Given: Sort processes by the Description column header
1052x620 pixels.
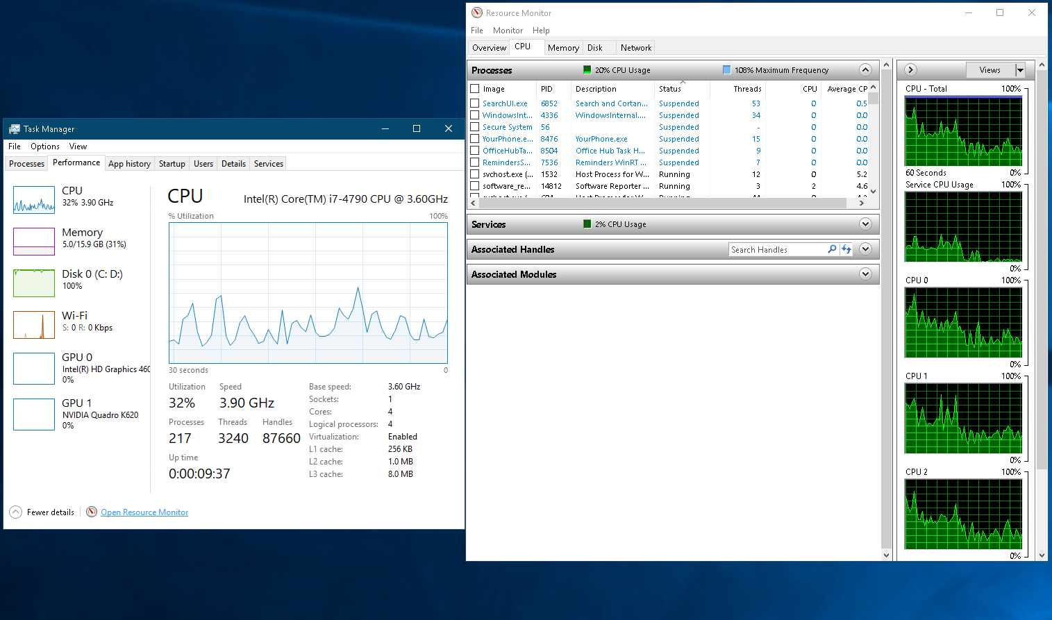Looking at the screenshot, I should [612, 89].
